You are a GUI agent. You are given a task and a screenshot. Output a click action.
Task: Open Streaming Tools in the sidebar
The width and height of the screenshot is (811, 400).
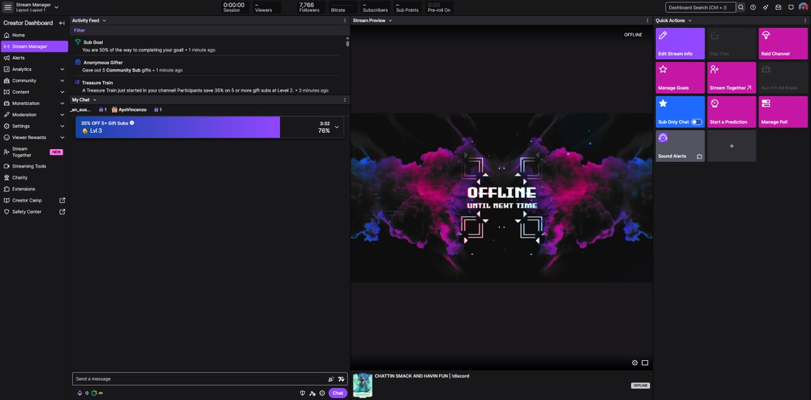click(34, 166)
